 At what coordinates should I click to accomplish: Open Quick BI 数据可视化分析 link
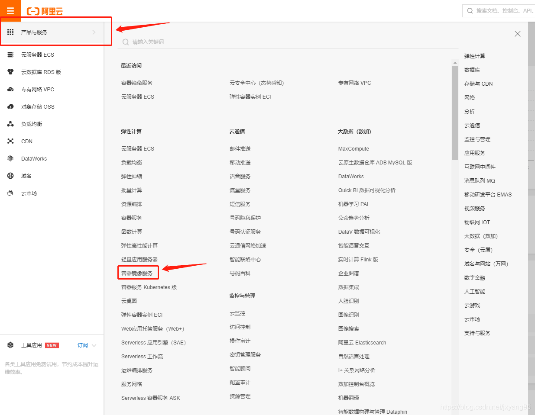367,190
